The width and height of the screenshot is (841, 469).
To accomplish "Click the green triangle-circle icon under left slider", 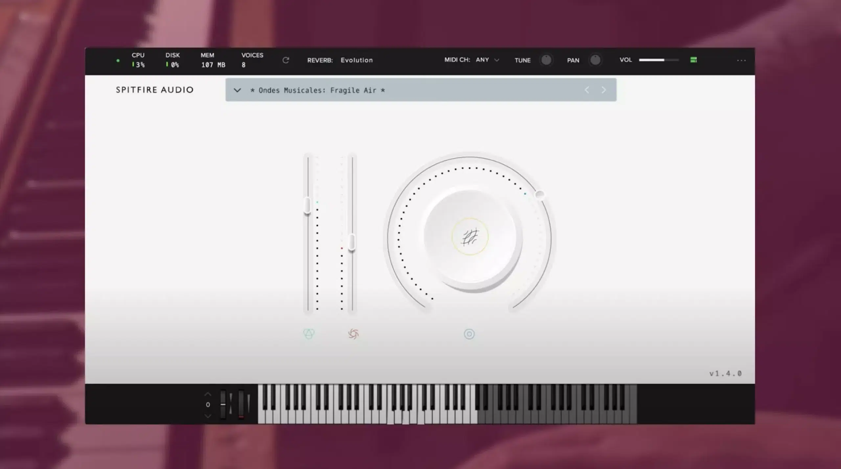I will [x=309, y=334].
